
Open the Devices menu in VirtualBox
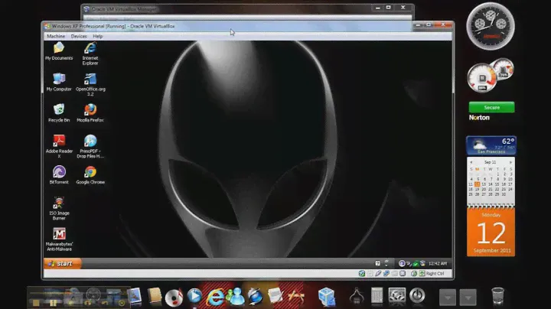[x=79, y=36]
